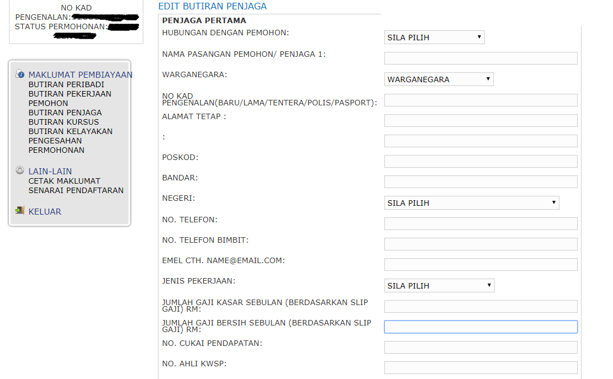Click Jumlah Gaji Kasar Sebulan field

click(481, 306)
